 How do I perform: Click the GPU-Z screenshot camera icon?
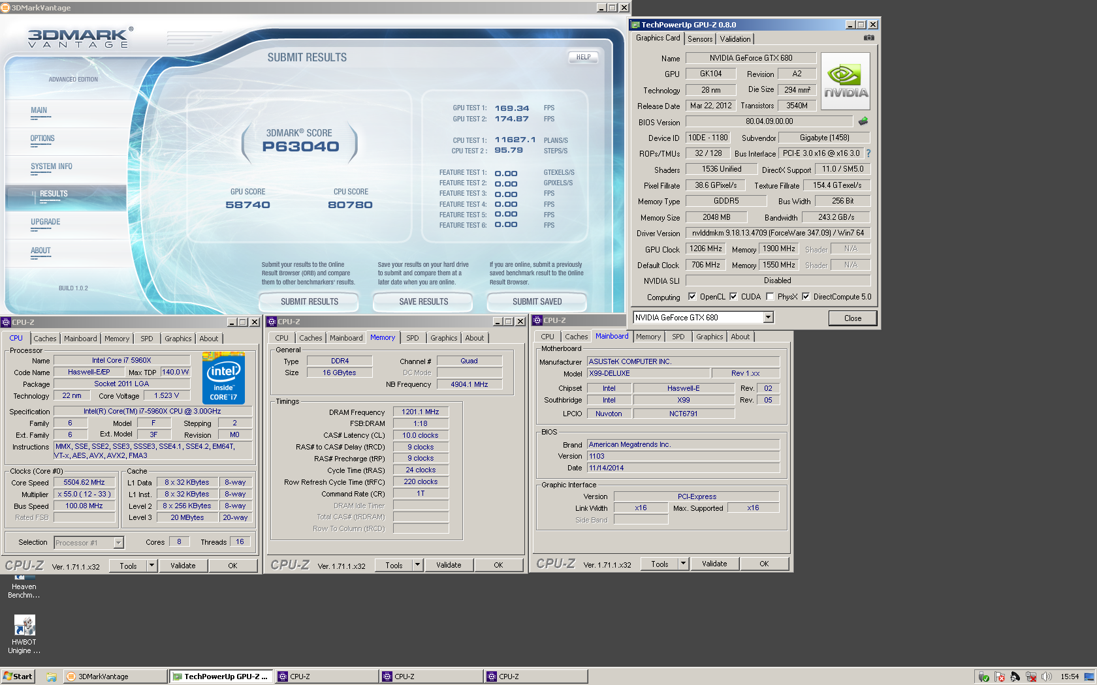tap(868, 38)
